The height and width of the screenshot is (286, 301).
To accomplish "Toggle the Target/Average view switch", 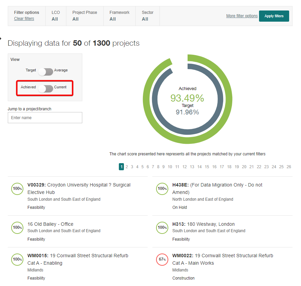I will click(x=46, y=72).
